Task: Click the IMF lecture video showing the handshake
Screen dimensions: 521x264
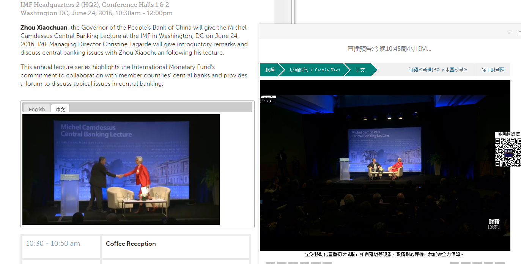Action: click(121, 170)
